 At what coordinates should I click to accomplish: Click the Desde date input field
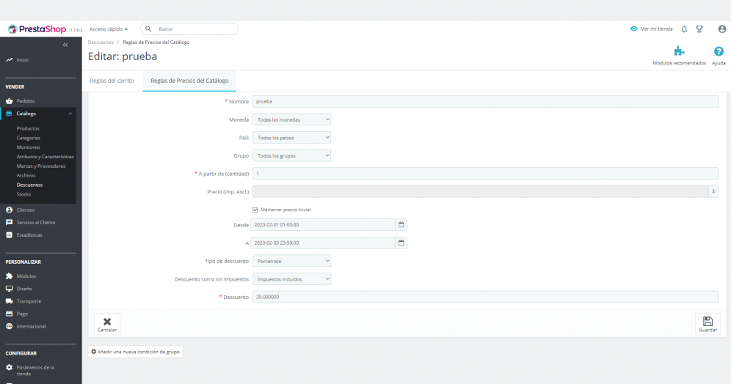click(x=323, y=225)
